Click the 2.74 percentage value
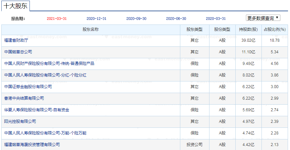This screenshot has height=150, width=290. (x=275, y=110)
